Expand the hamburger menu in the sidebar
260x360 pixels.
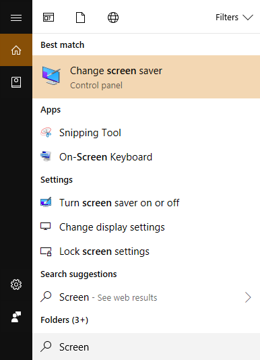[x=16, y=18]
